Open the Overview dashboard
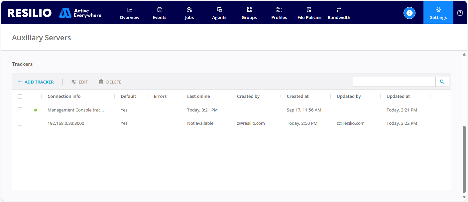 point(129,13)
